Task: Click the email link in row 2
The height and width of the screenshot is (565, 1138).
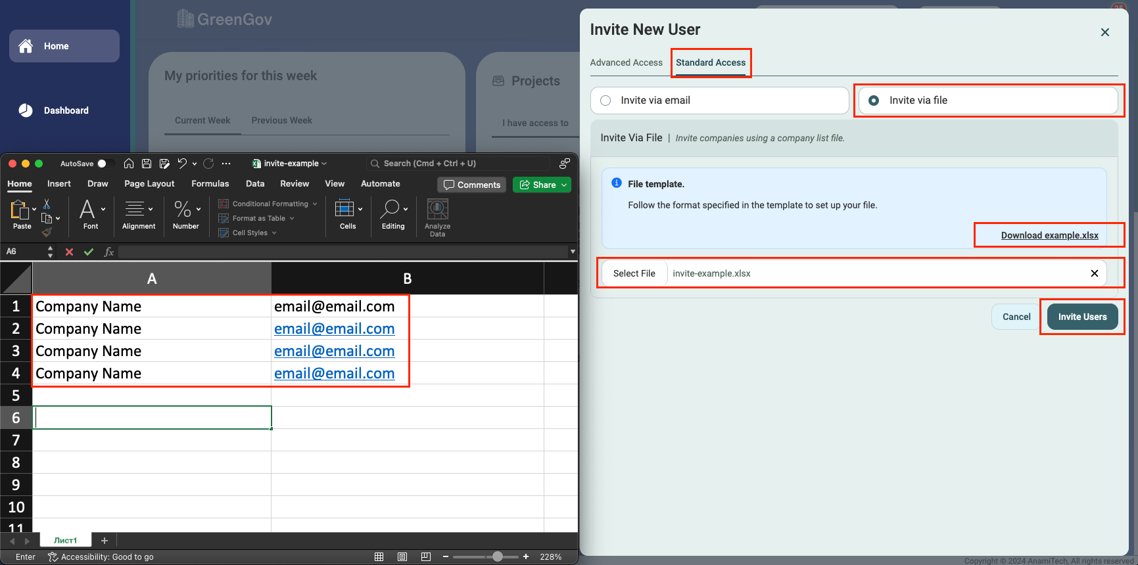Action: (x=335, y=328)
